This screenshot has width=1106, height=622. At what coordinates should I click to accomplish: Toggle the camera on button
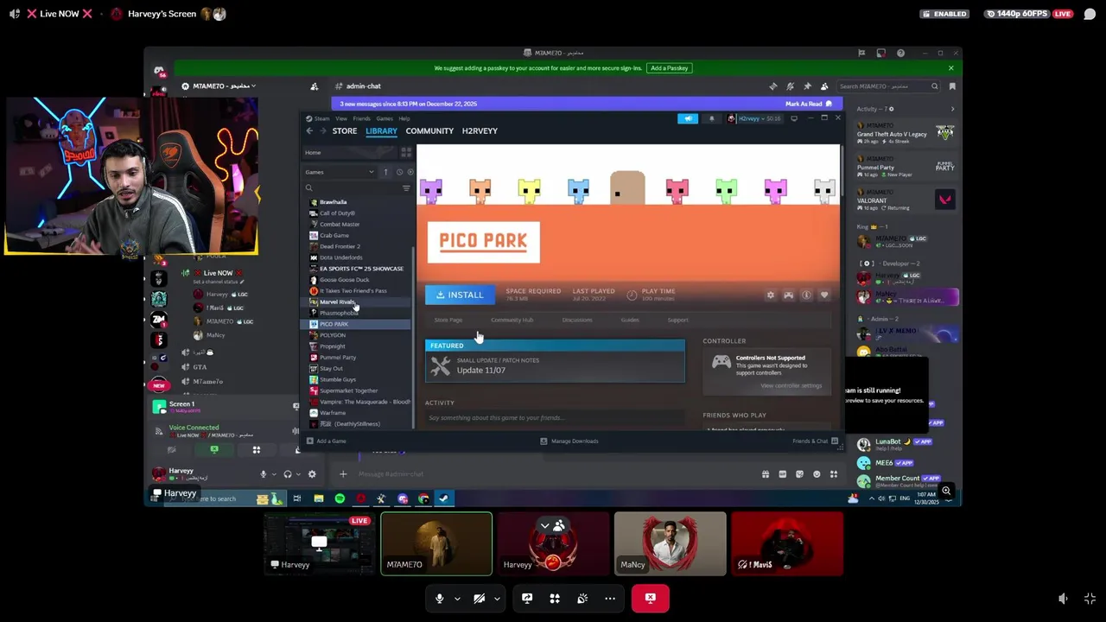click(479, 598)
